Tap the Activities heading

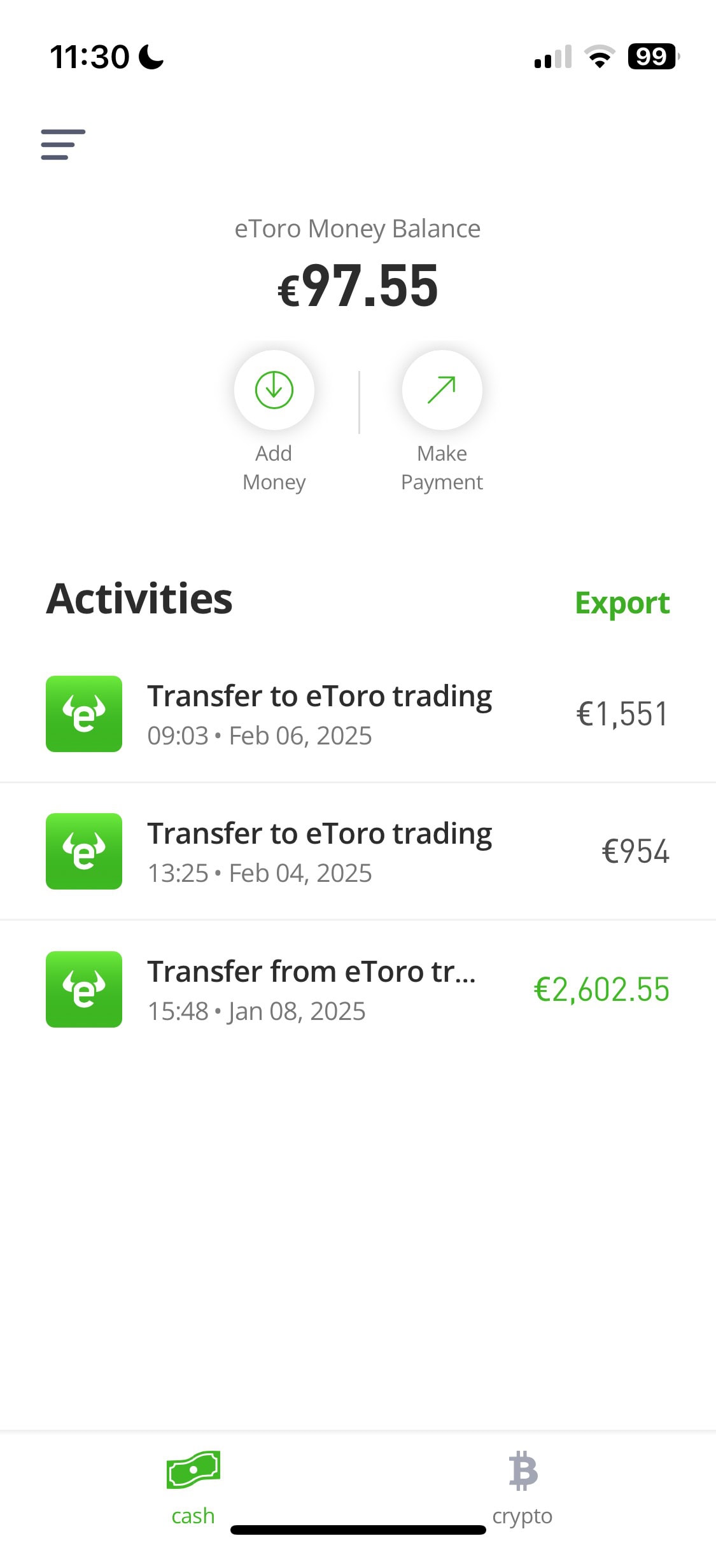point(139,599)
